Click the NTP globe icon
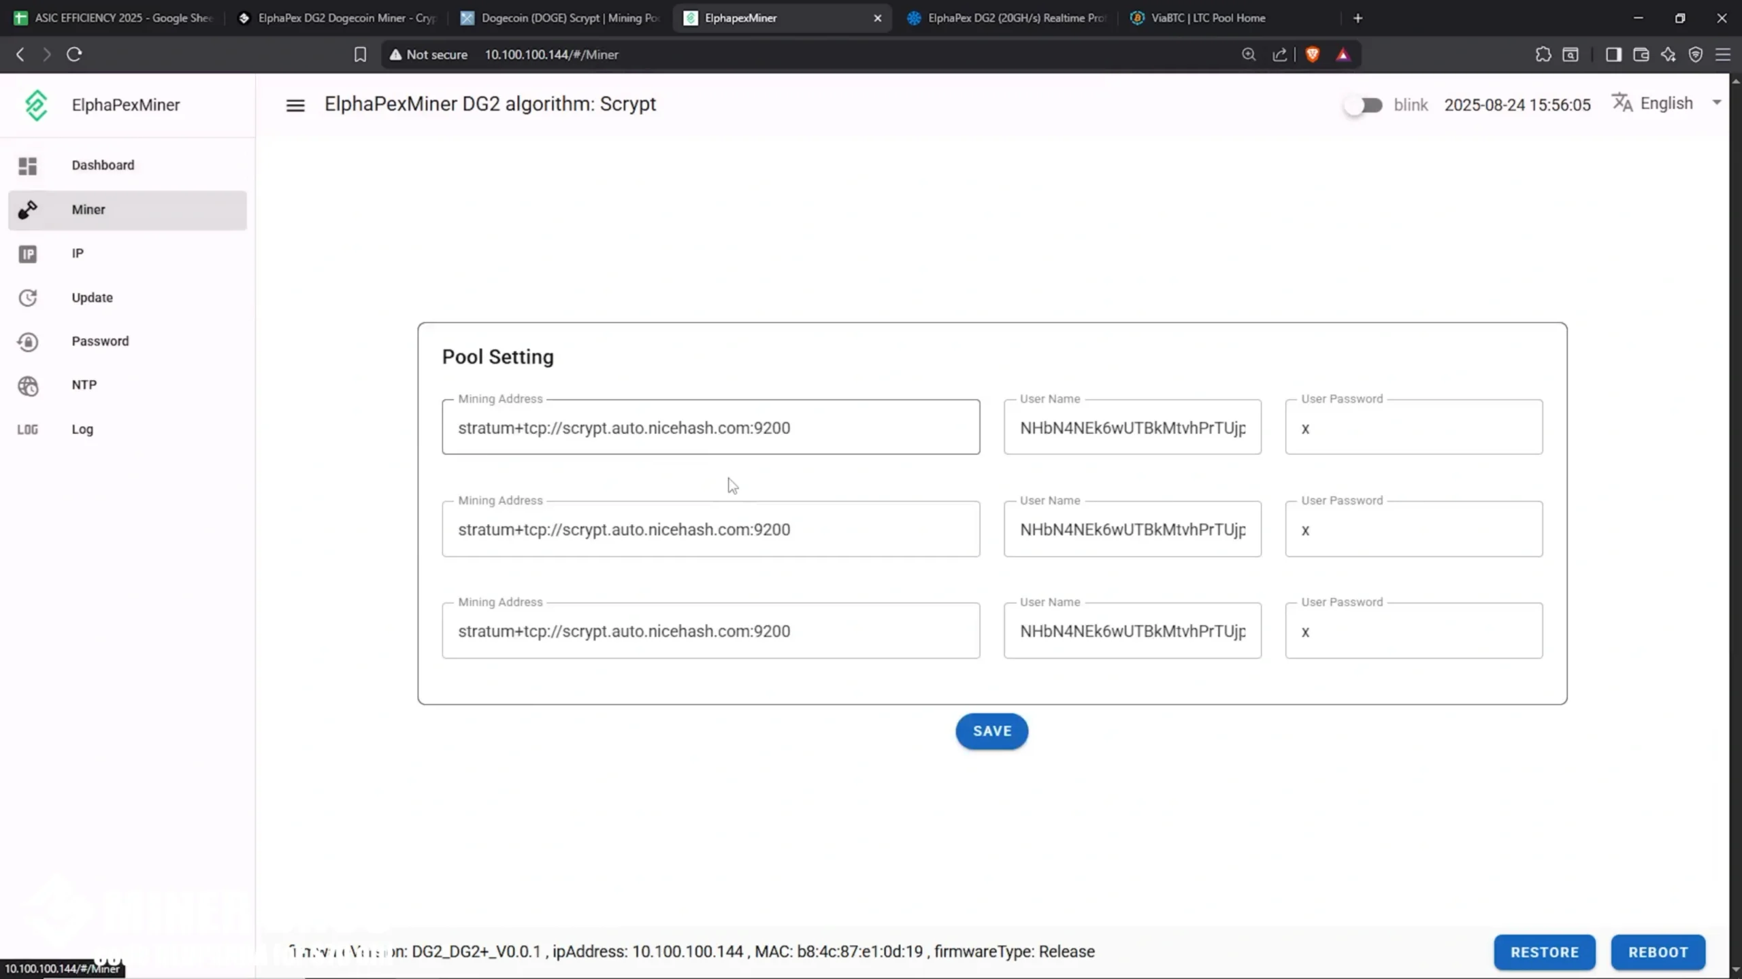This screenshot has height=979, width=1742. [27, 385]
